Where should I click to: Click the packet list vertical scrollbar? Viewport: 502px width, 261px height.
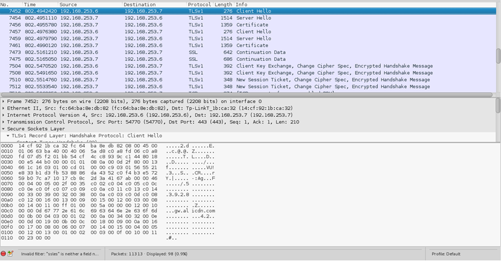(x=498, y=54)
